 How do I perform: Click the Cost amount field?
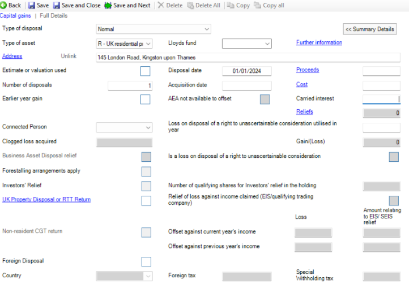tap(381, 85)
